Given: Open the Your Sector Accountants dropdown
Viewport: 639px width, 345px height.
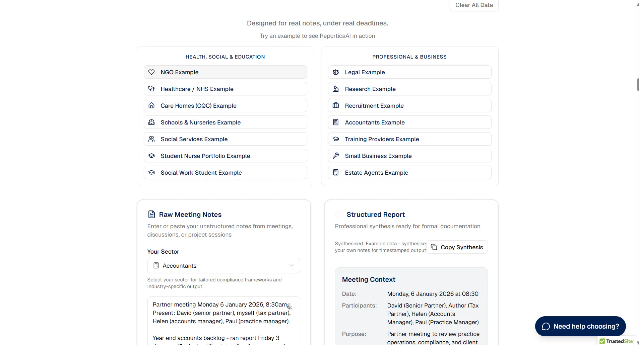Looking at the screenshot, I should pos(223,265).
